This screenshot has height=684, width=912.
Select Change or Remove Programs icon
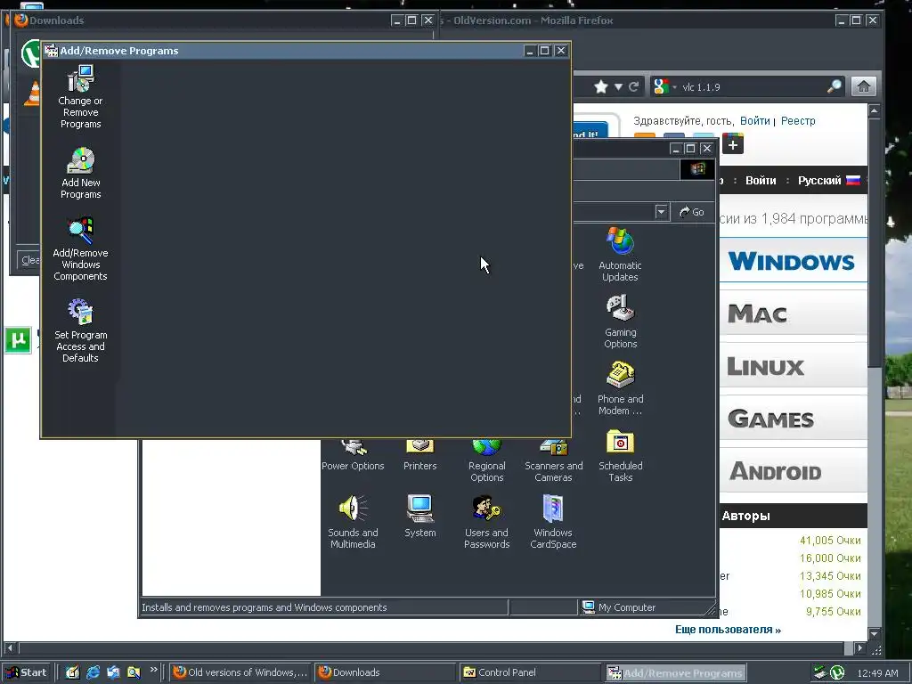click(x=80, y=96)
